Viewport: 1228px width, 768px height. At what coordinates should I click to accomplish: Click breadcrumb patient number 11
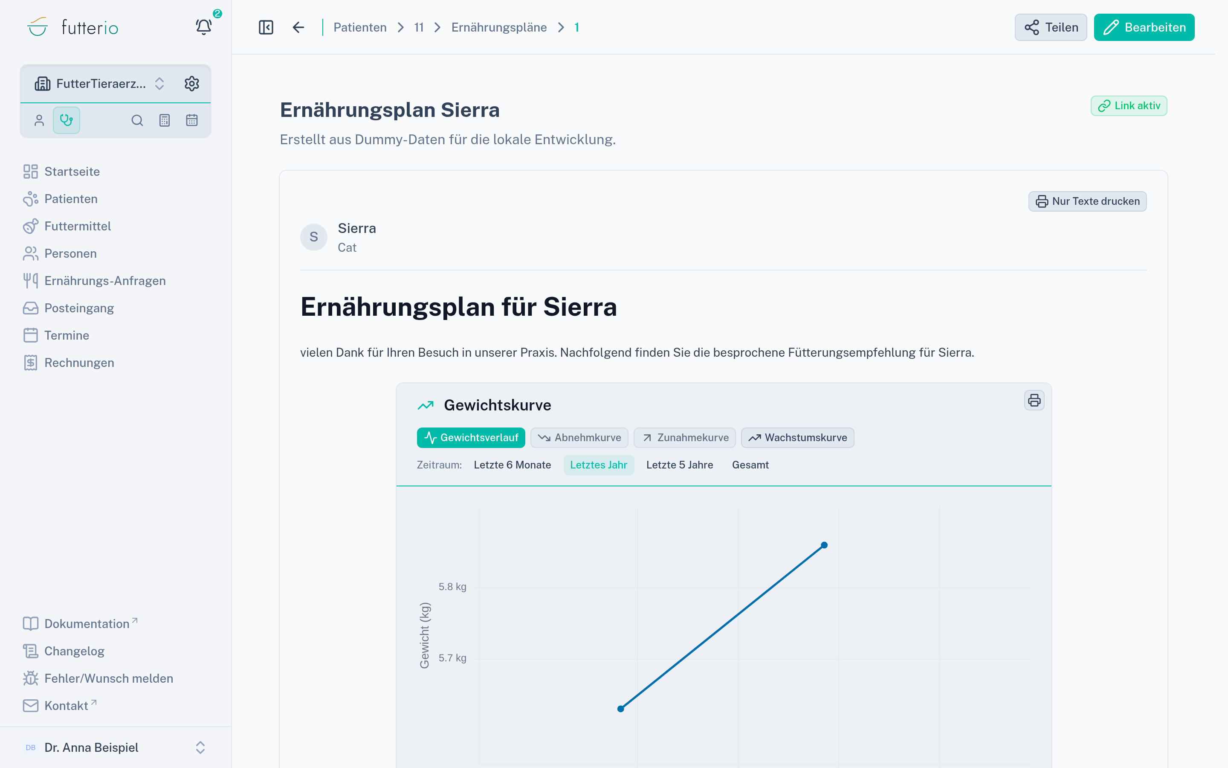419,27
